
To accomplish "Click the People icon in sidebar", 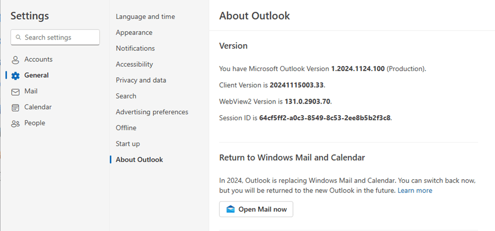I will (x=15, y=123).
